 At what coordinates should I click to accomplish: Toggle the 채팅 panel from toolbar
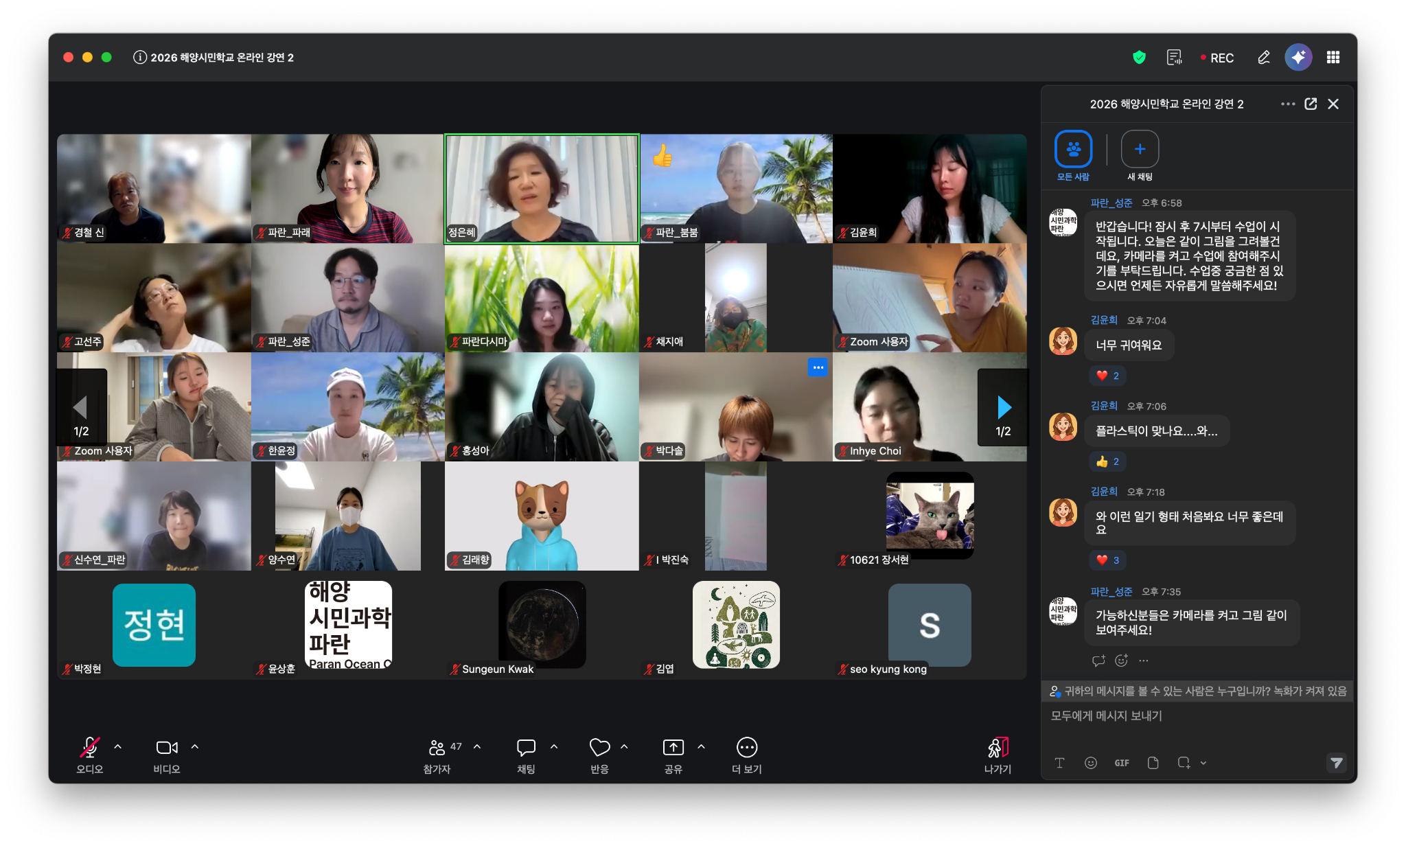point(526,755)
